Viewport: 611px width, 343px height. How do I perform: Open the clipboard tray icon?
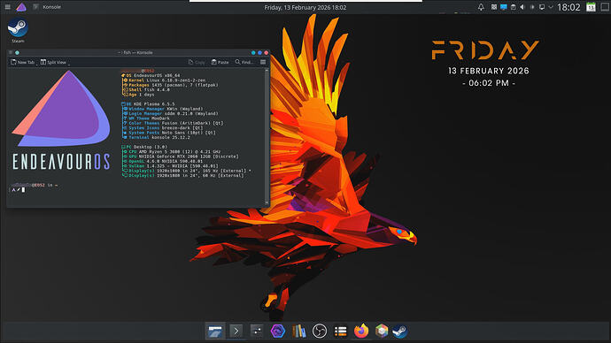click(513, 7)
